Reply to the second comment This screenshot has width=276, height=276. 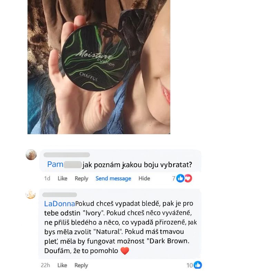click(x=81, y=265)
